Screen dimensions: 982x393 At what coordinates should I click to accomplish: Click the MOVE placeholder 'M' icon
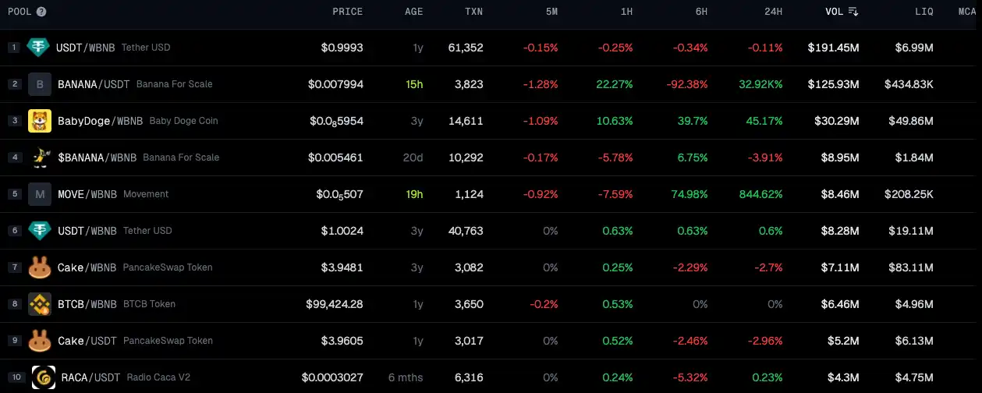pos(40,194)
